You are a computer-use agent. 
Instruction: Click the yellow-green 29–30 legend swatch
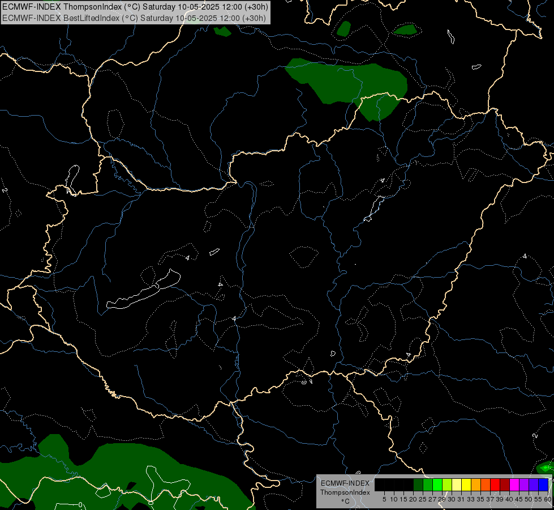click(x=447, y=484)
